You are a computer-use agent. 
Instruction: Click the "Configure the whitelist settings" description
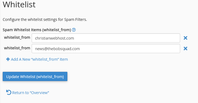tap(45, 20)
